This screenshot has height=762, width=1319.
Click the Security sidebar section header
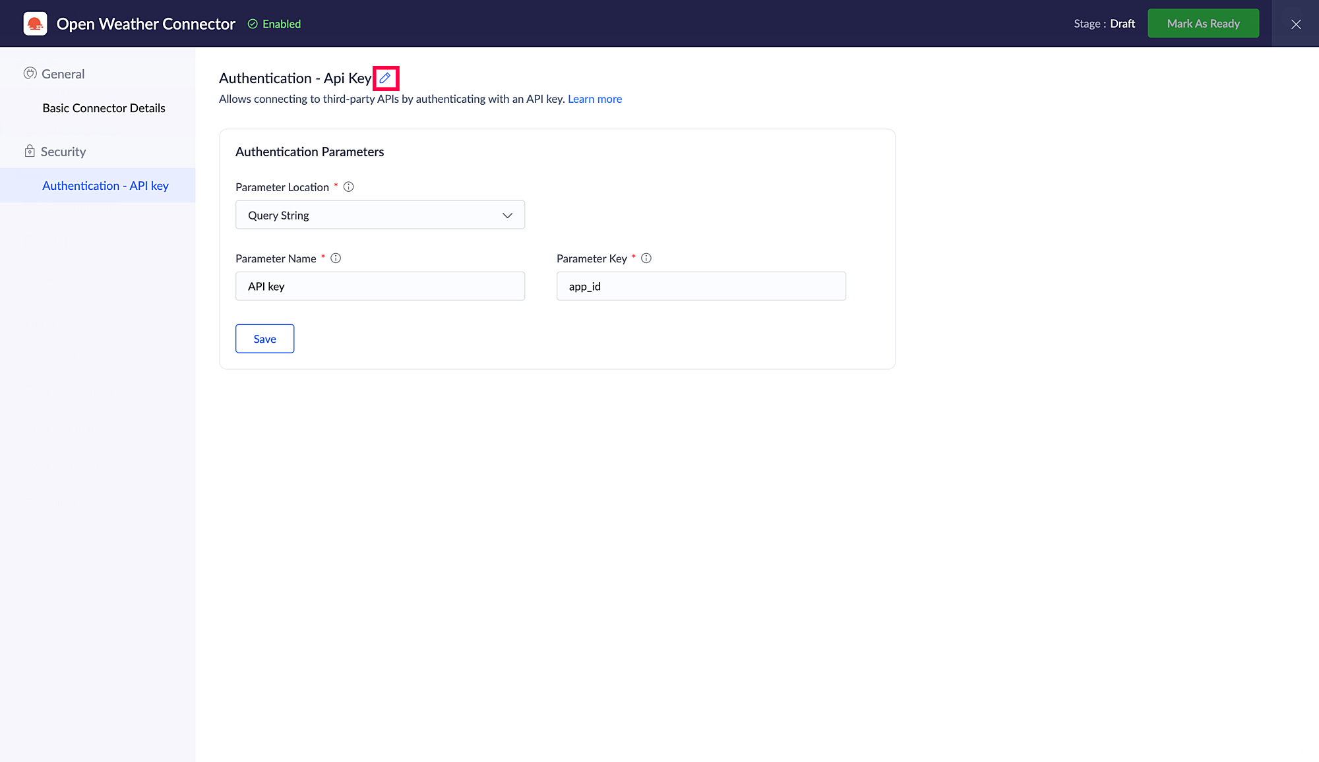[x=63, y=152]
